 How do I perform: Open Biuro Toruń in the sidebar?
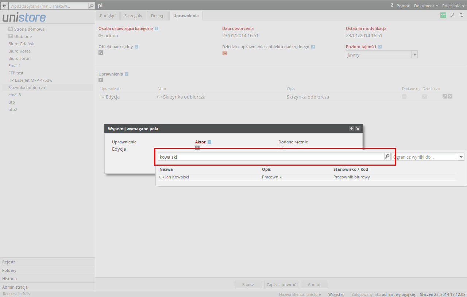tap(19, 58)
